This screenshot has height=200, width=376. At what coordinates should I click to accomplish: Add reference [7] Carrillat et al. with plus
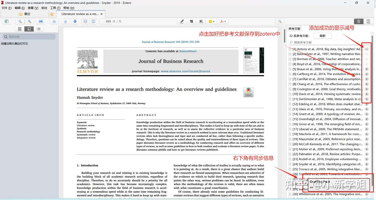[367, 79]
